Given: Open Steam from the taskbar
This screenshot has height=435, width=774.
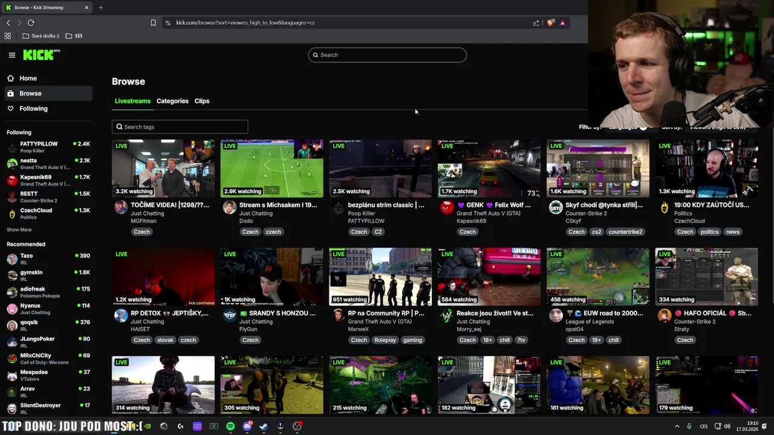Looking at the screenshot, I should (263, 426).
